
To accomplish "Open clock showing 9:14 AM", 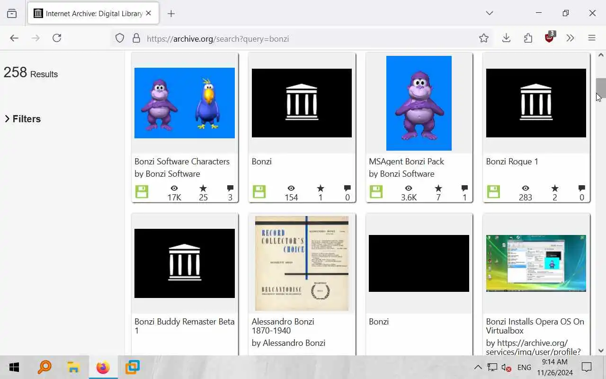I will point(555,367).
